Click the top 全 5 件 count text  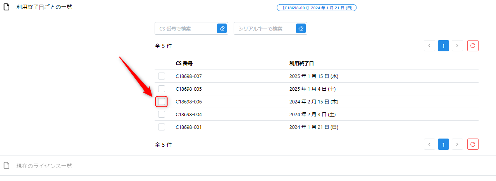(x=163, y=46)
